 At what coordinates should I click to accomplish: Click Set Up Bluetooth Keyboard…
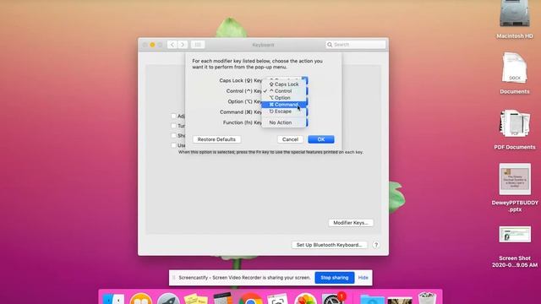click(x=329, y=245)
